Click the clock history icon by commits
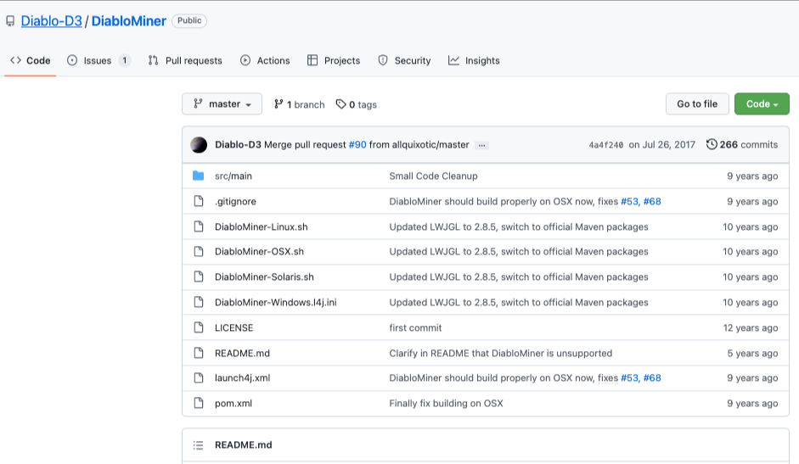Viewport: 799px width, 464px height. [712, 145]
